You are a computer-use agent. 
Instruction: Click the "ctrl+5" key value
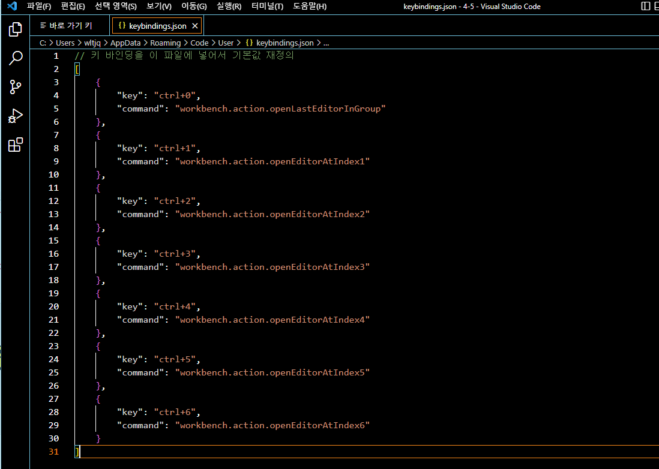tap(175, 359)
